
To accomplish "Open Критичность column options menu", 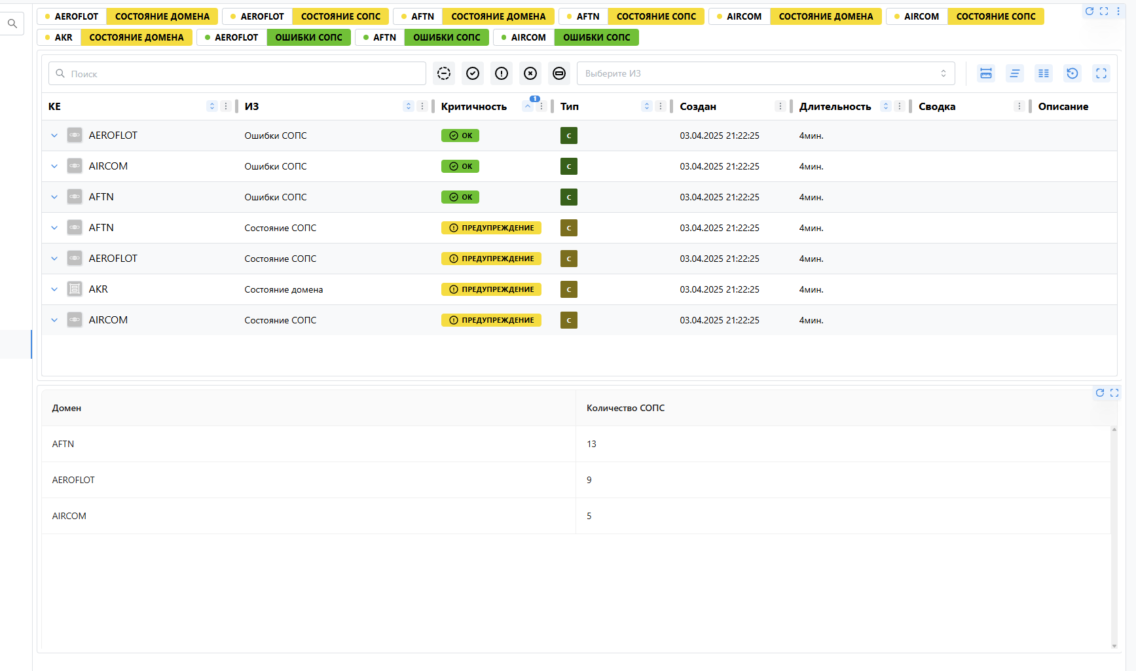I will click(541, 106).
